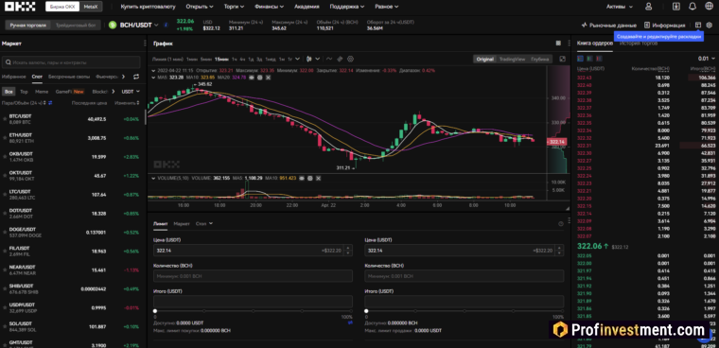Viewport: 719px width, 348px height.
Task: Switch chart to TradingView mode
Action: (512, 59)
